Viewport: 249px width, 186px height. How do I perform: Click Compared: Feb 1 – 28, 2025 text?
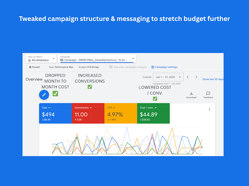[x=167, y=84]
